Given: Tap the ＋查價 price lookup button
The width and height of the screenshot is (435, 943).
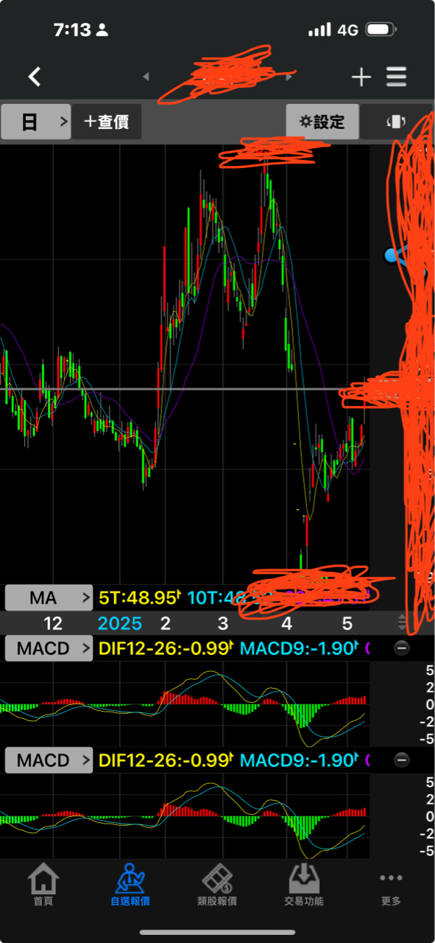Looking at the screenshot, I should (x=107, y=122).
